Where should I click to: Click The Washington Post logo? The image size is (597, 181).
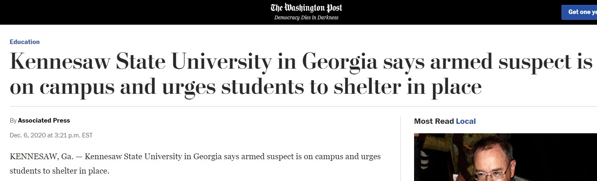(x=306, y=8)
